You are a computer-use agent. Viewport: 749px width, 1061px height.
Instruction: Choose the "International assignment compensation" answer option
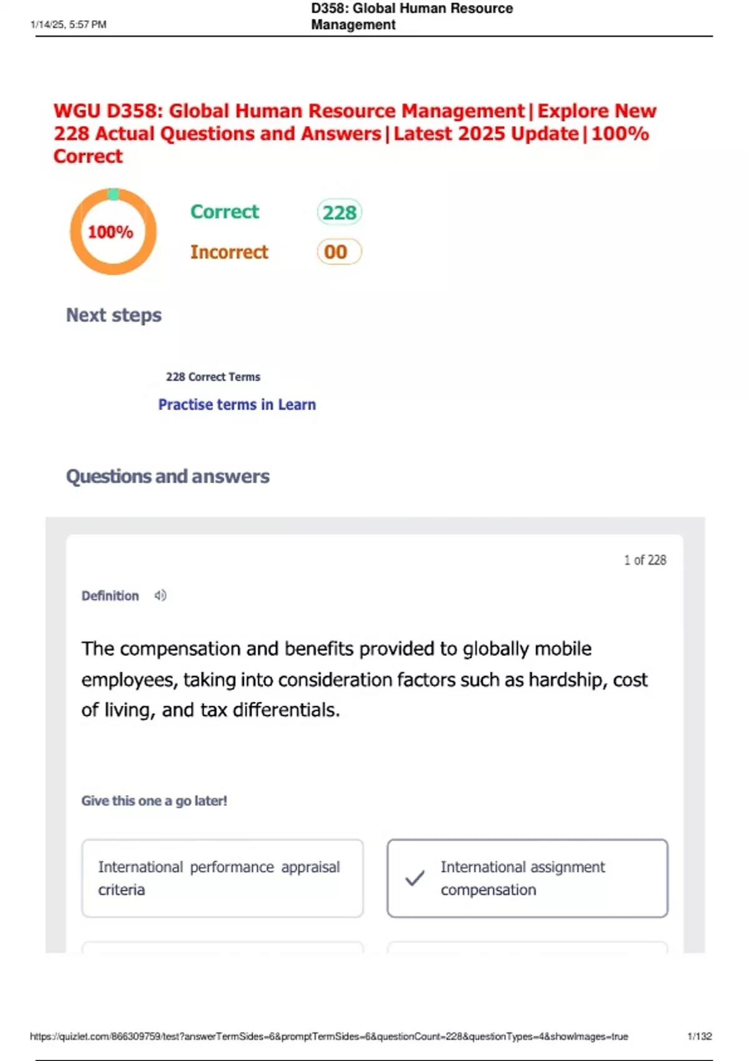pos(527,878)
